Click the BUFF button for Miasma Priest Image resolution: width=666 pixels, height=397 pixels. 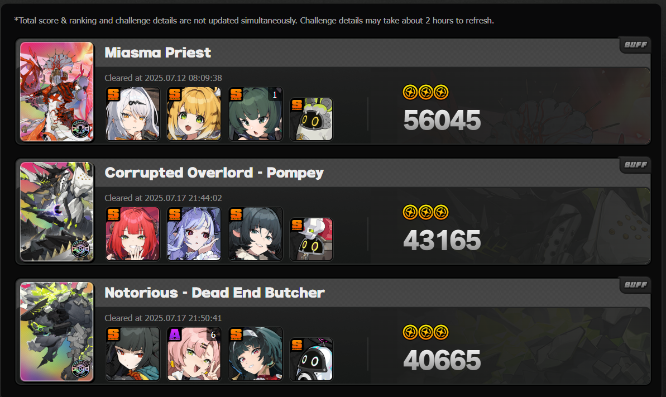(x=635, y=45)
